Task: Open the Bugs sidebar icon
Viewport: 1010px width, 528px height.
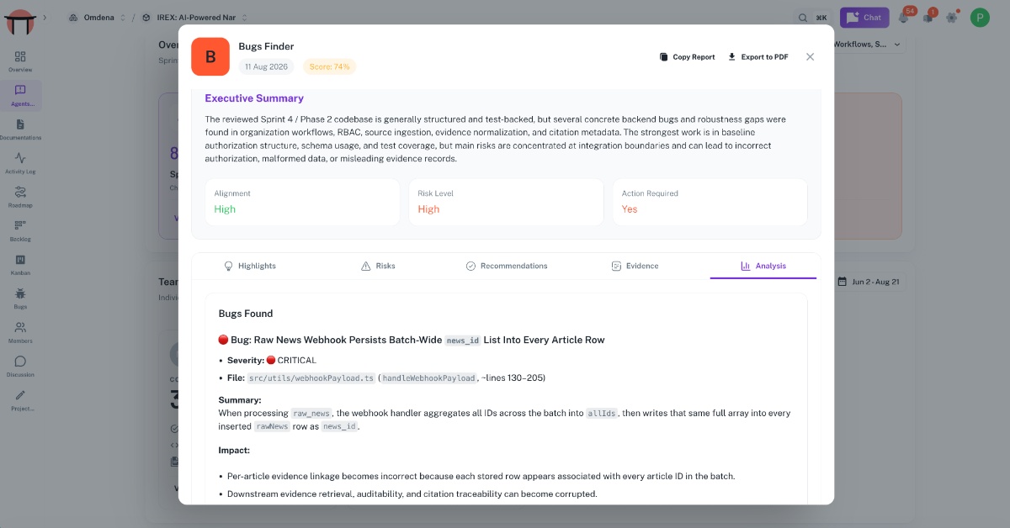Action: coord(20,298)
